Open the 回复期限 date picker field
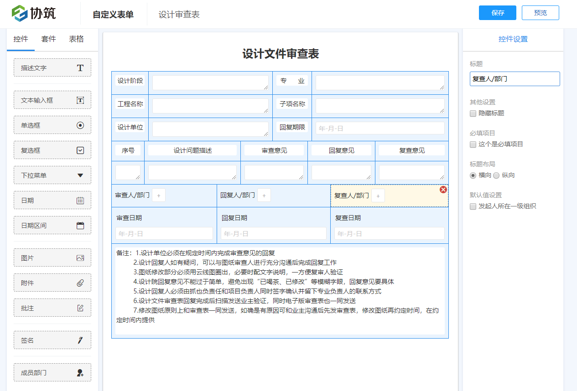Image resolution: width=577 pixels, height=391 pixels. 379,129
